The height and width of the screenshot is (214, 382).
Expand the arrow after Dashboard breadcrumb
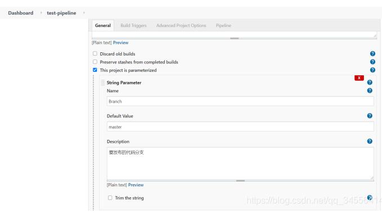(41, 13)
